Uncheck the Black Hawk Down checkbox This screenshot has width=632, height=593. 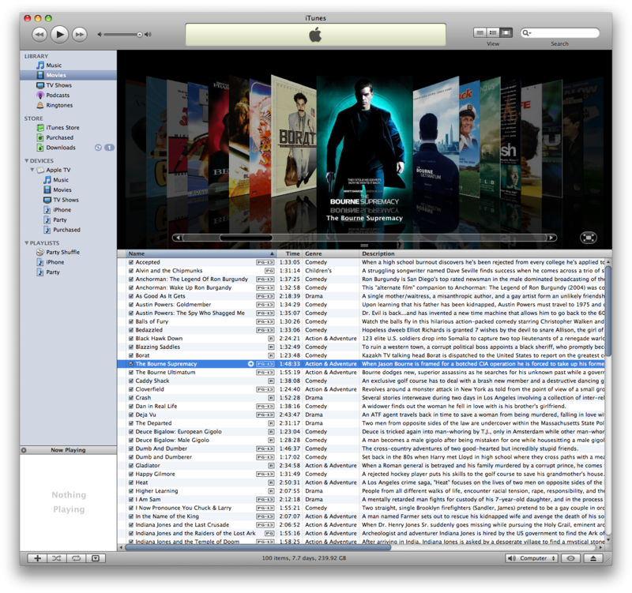point(131,339)
